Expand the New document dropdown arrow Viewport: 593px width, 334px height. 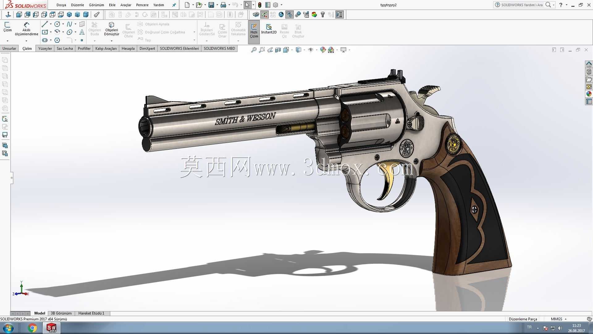(x=193, y=5)
